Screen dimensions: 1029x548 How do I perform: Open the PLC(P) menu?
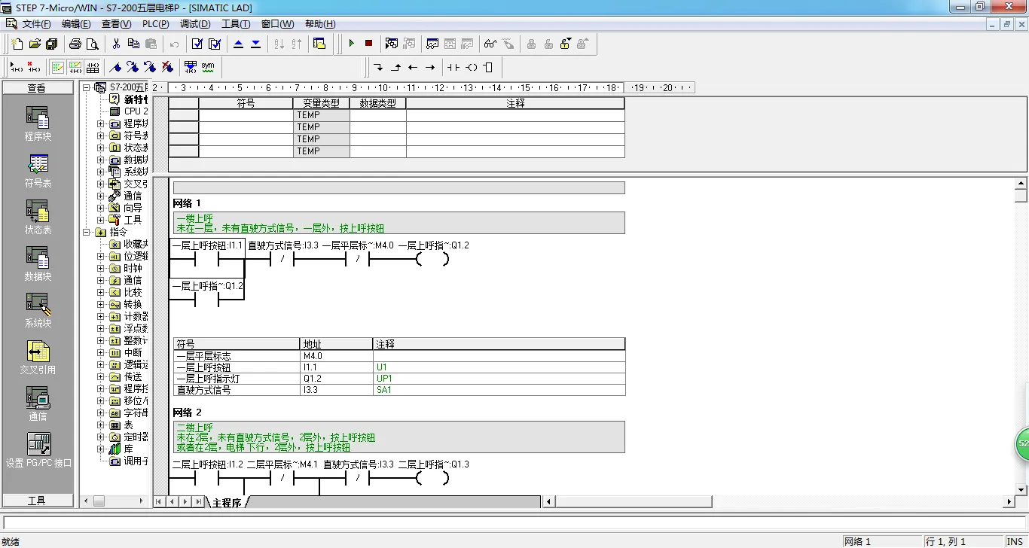(x=156, y=24)
